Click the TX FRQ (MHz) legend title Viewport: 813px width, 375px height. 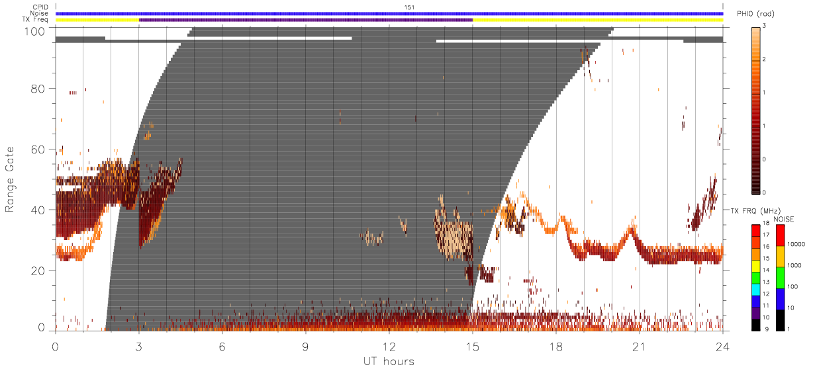(x=755, y=211)
